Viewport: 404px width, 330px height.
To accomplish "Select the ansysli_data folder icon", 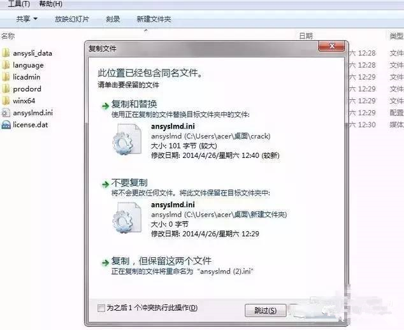I will pos(6,53).
